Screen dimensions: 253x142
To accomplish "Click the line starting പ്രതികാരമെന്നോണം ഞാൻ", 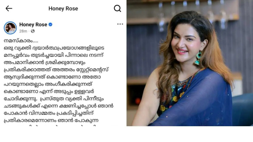I will (51, 121).
